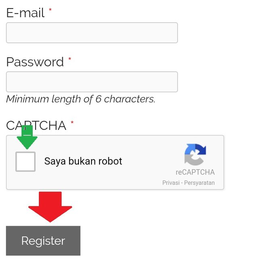Click the Password field label
Image resolution: width=259 pixels, height=259 pixels.
pos(35,62)
